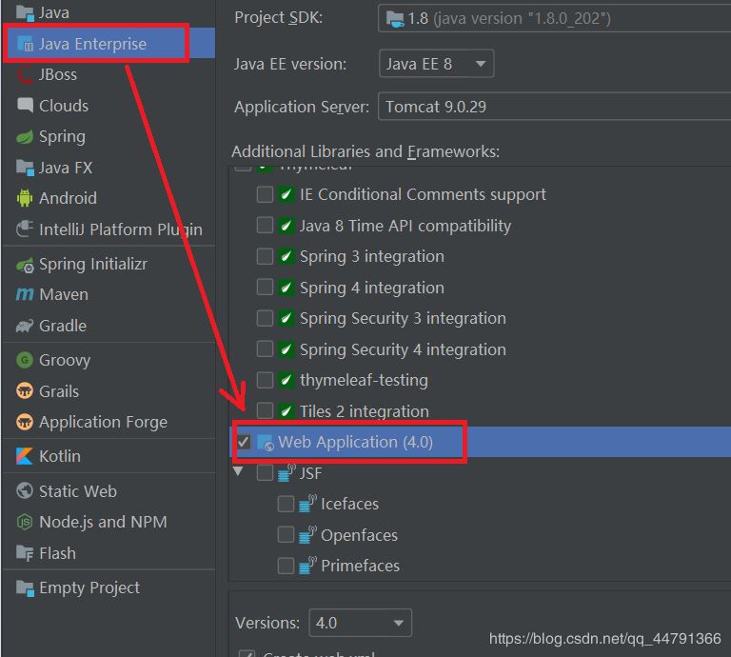Click the Application Server Tomcat 9.0.29 field
Viewport: 731px width, 657px height.
552,107
